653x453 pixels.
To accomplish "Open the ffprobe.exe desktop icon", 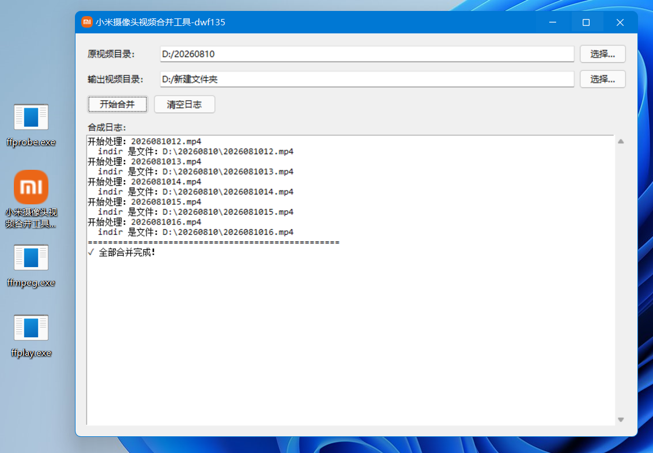I will pyautogui.click(x=31, y=125).
